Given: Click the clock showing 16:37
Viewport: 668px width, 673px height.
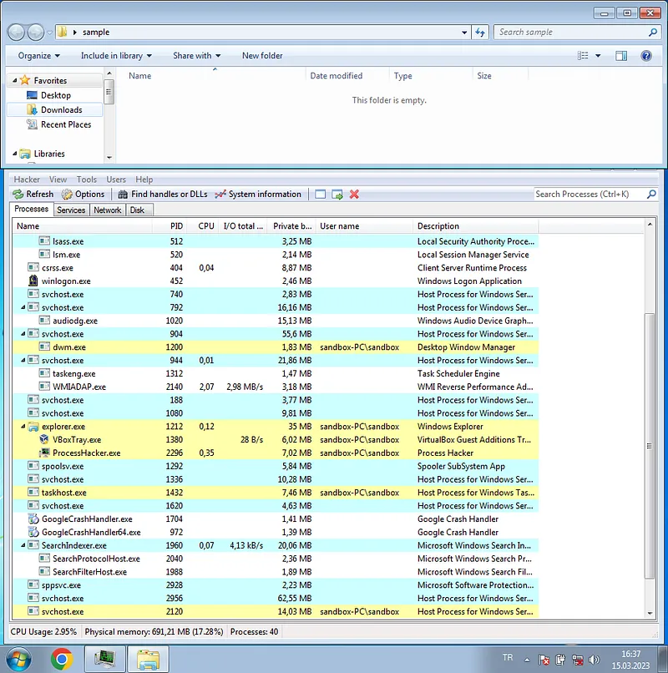Looking at the screenshot, I should point(630,654).
